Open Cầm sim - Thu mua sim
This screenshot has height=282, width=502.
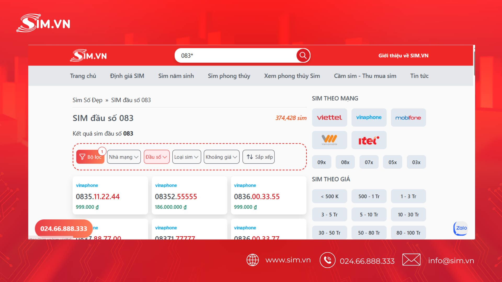(365, 76)
